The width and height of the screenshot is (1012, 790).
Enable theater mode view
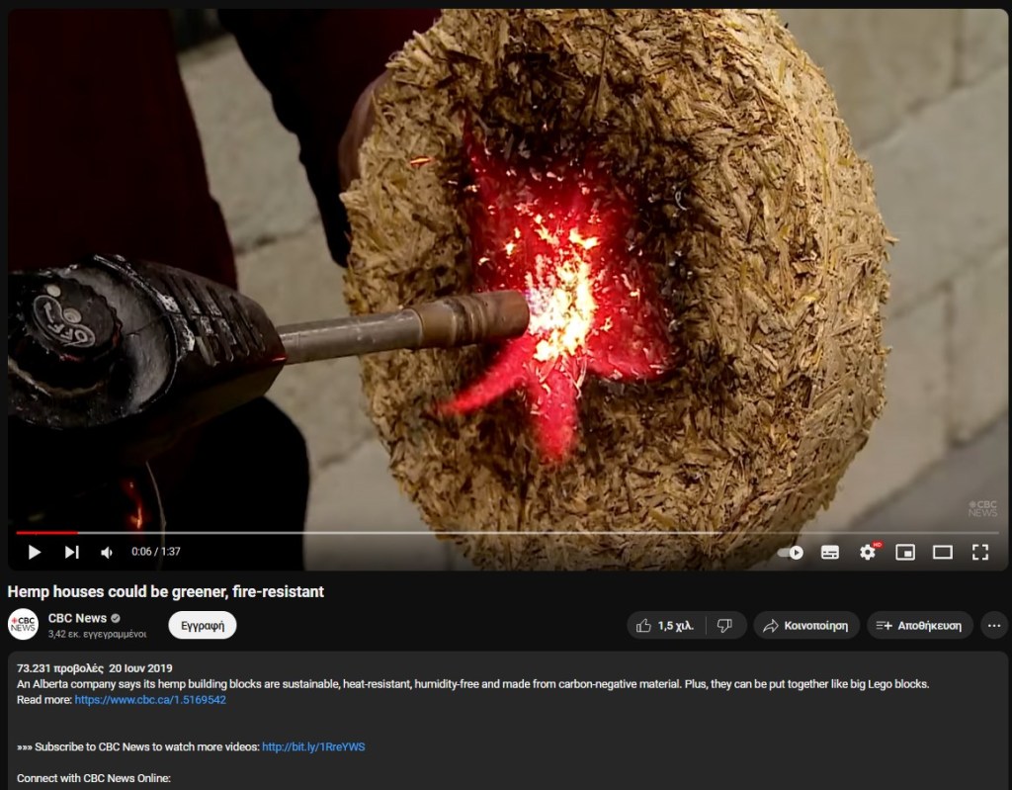943,552
